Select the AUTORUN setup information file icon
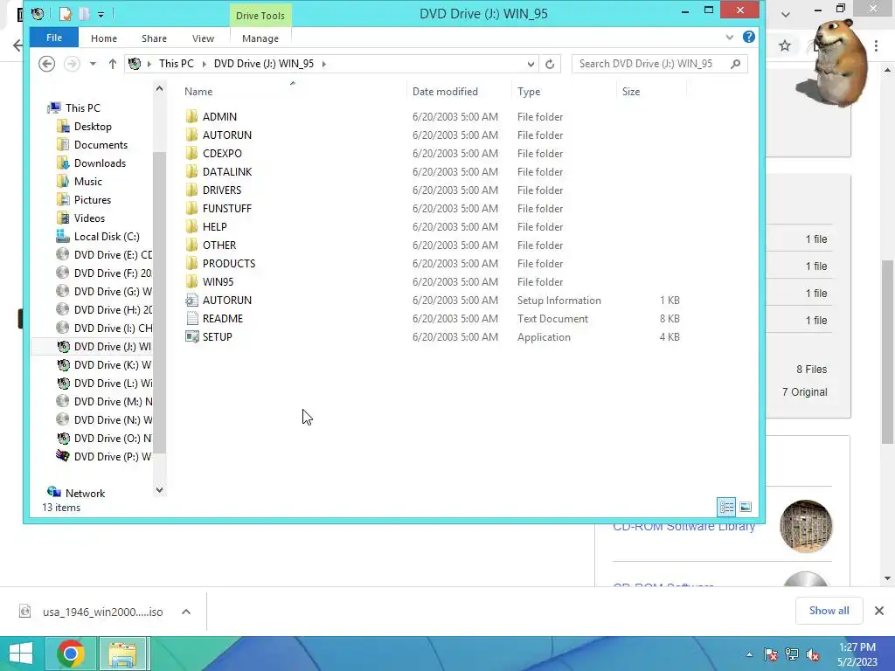Image resolution: width=895 pixels, height=671 pixels. 191,300
